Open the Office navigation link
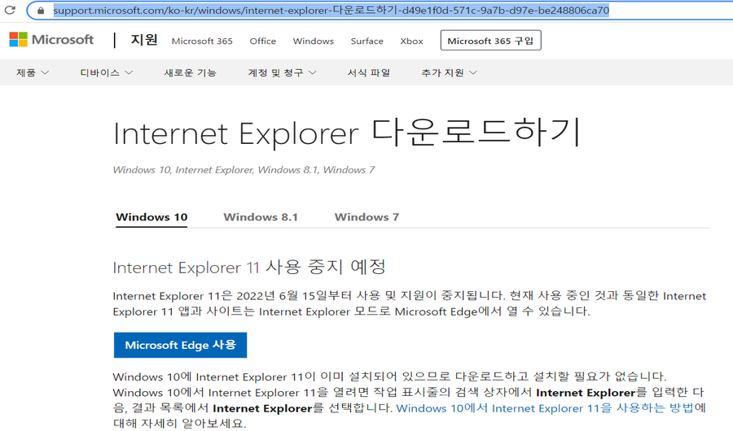 pos(263,41)
